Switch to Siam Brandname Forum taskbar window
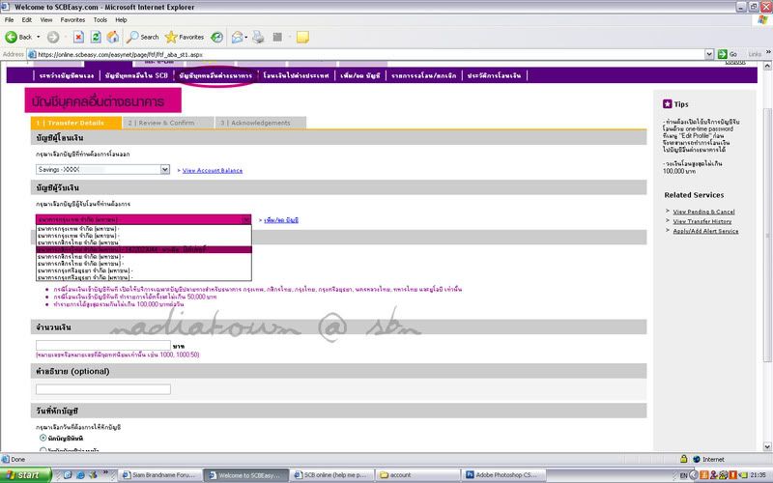Viewport: 773px width, 483px height. (x=159, y=475)
